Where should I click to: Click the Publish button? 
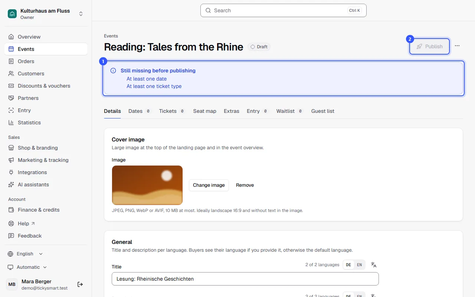(x=429, y=46)
